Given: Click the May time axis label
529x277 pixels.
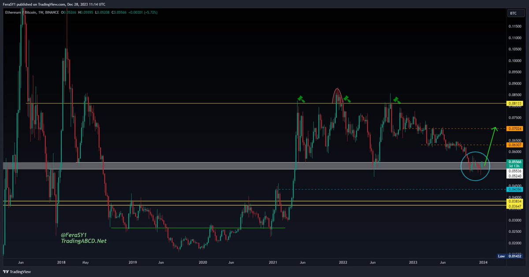Looking at the screenshot, I should pyautogui.click(x=86, y=262).
